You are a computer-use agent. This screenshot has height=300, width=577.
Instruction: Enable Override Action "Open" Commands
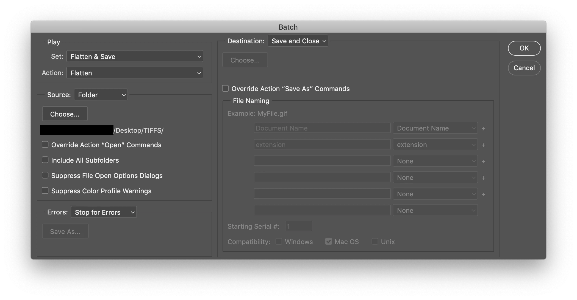click(45, 145)
